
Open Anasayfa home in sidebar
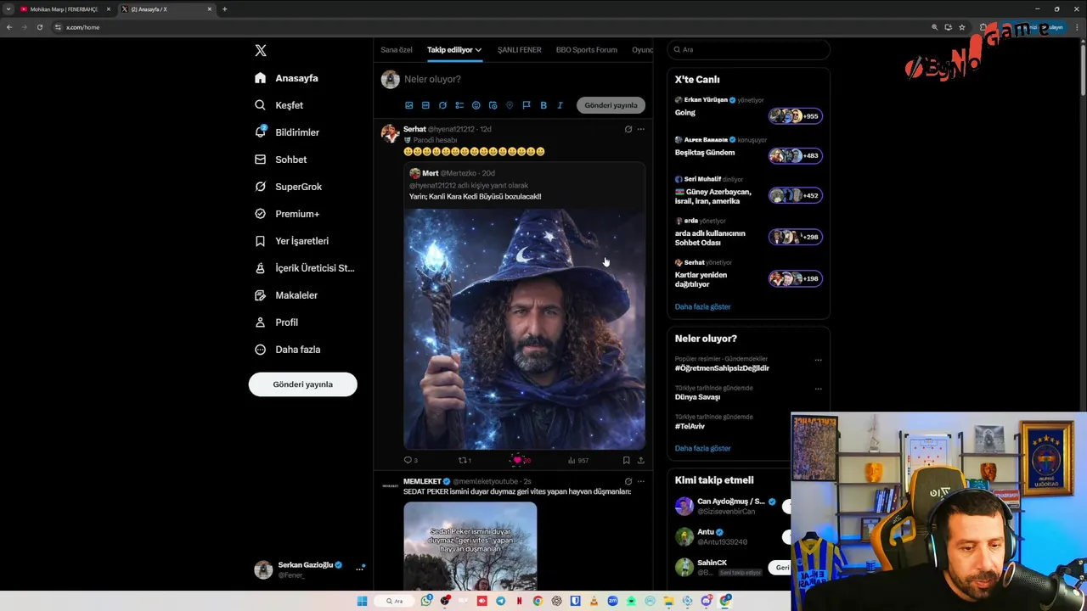286,78
